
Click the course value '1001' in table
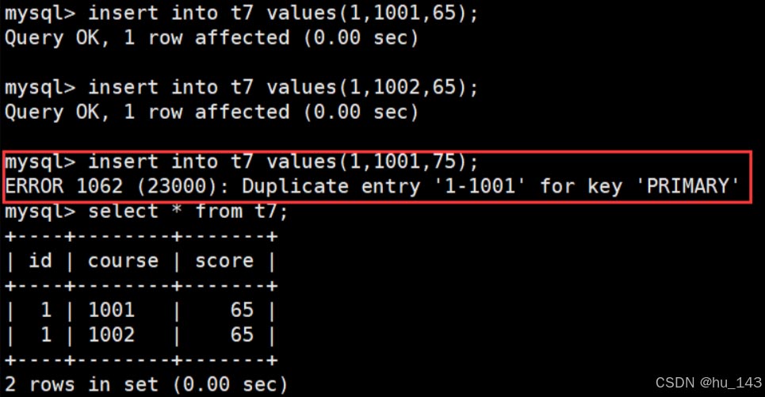111,310
